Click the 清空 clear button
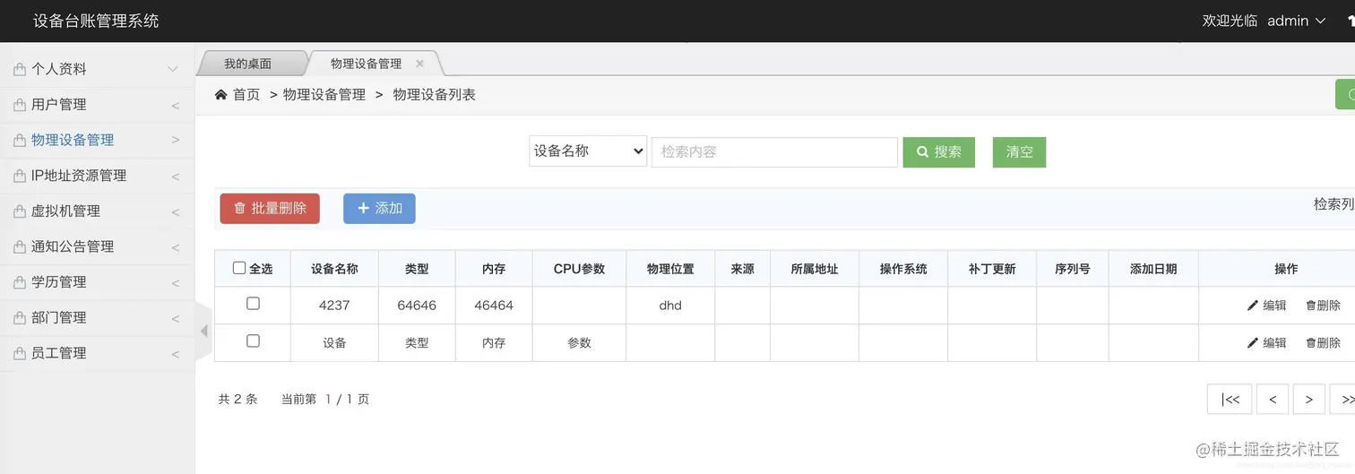 (x=1019, y=152)
